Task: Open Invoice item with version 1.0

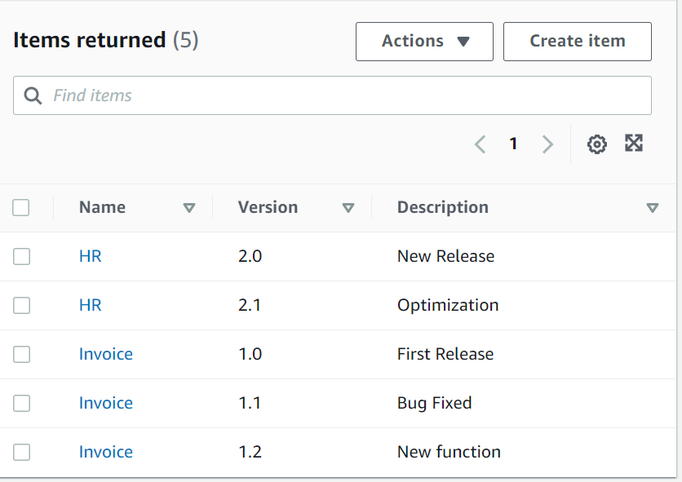Action: [x=106, y=354]
